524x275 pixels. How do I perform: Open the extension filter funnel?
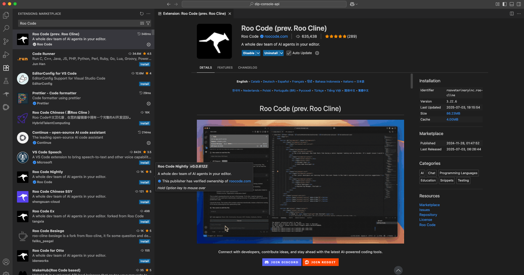pos(148,23)
